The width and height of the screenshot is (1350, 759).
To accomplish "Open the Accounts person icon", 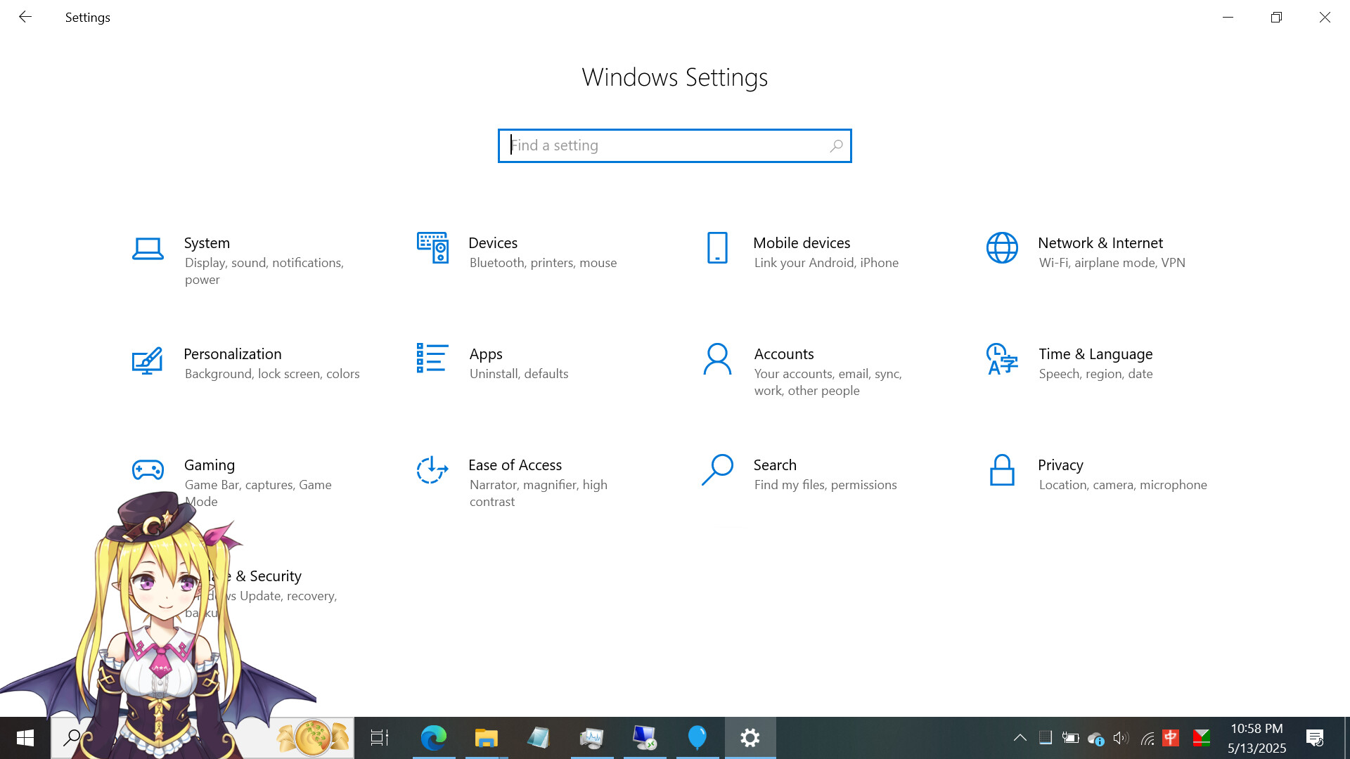I will pos(717,359).
